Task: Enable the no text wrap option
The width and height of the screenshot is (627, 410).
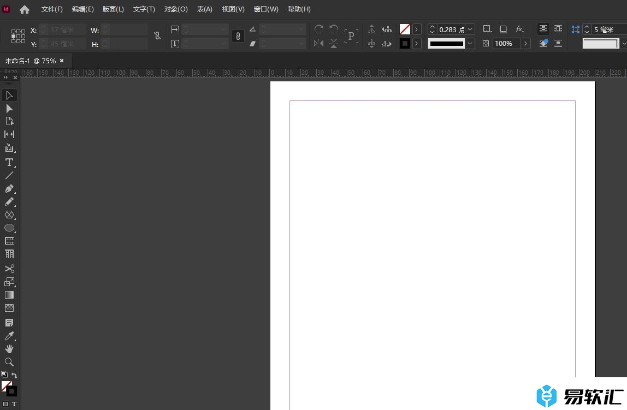Action: (543, 29)
